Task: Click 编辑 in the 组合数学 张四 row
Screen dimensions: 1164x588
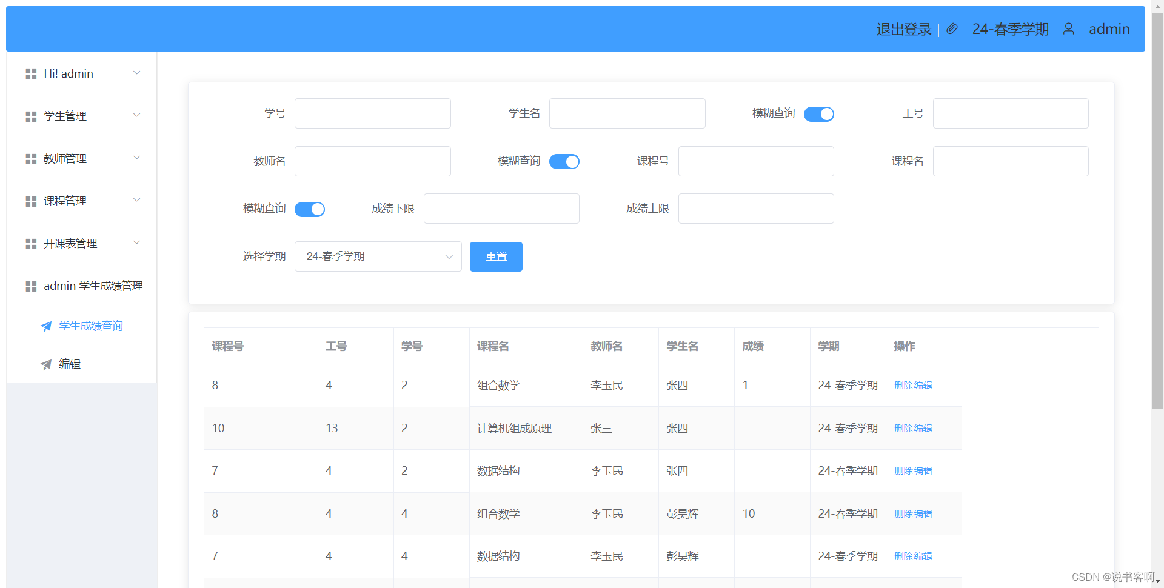Action: click(x=923, y=386)
